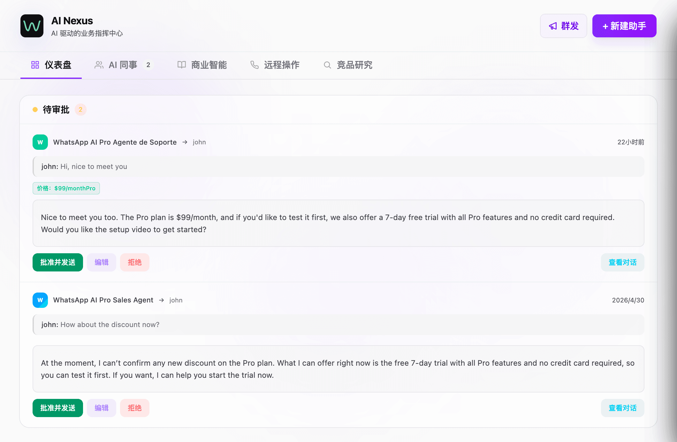
Task: Click the draft reply starting 'Nice to meet you too'
Action: click(x=338, y=224)
